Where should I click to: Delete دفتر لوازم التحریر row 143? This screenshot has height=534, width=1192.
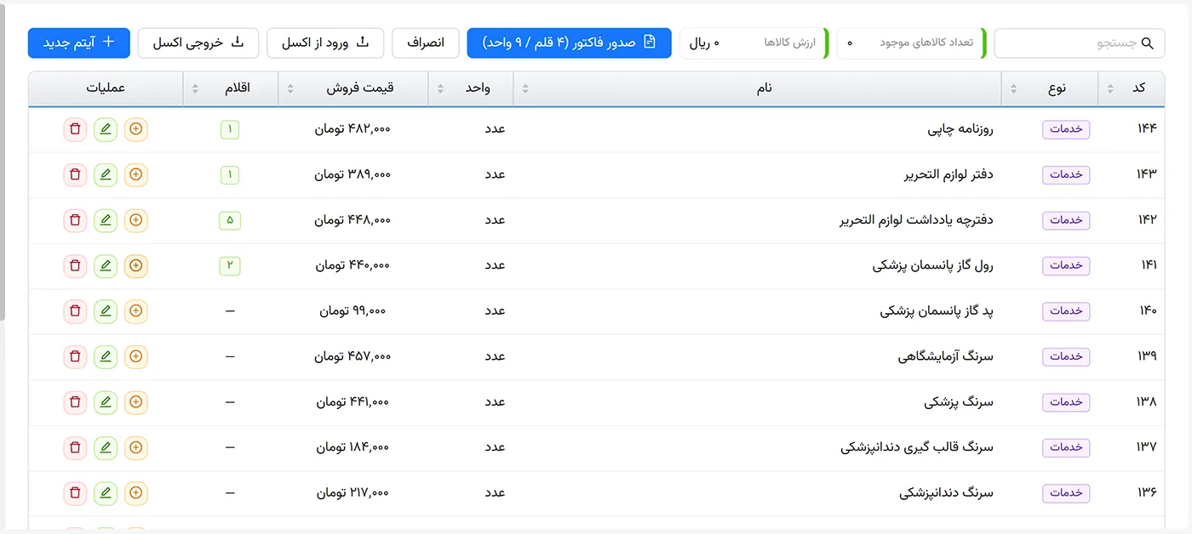click(x=75, y=175)
